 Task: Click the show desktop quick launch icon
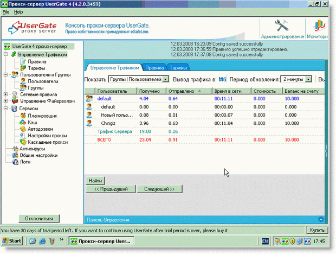point(33,241)
